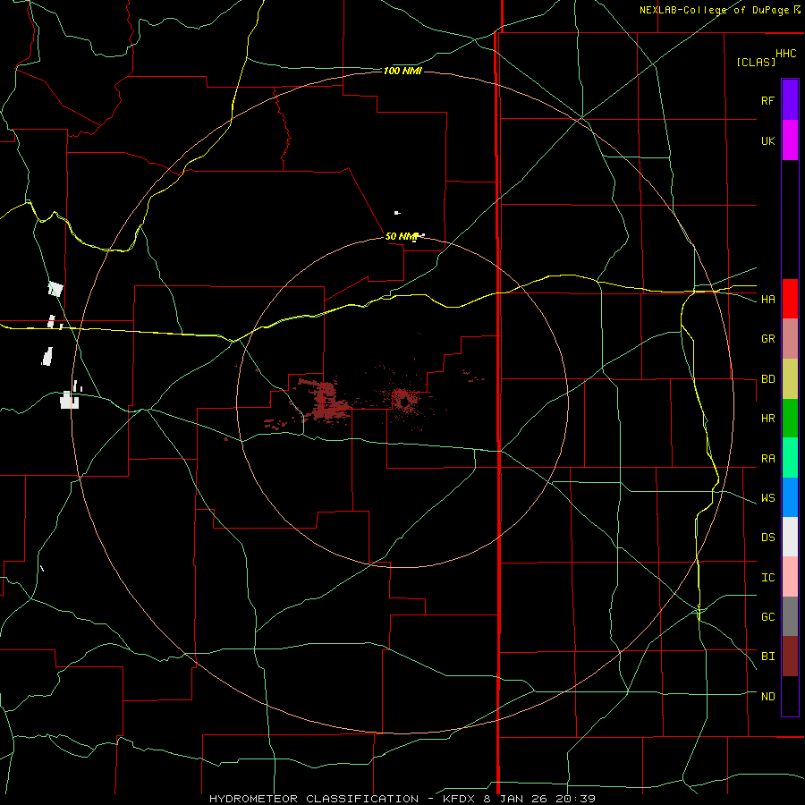Viewport: 805px width, 805px height.
Task: Click the NEXLAB-College of DuPage credit
Action: pos(715,10)
